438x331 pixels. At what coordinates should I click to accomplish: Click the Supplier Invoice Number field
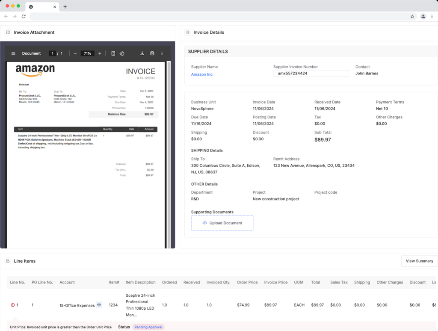[311, 73]
